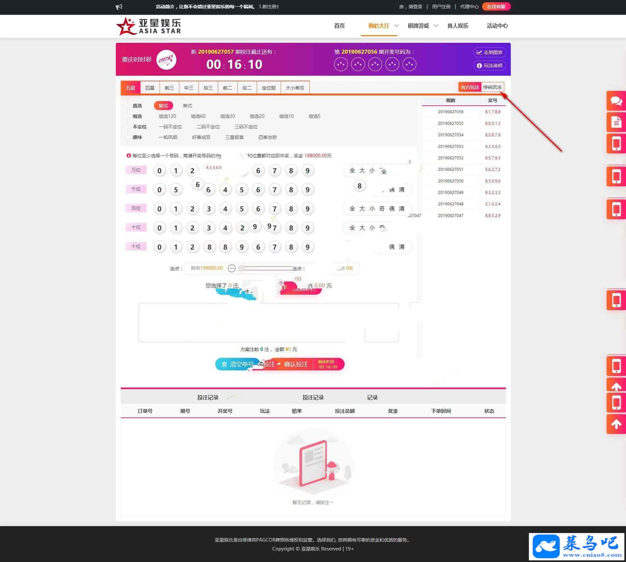Select number 1 in the 万位 row

pos(176,171)
